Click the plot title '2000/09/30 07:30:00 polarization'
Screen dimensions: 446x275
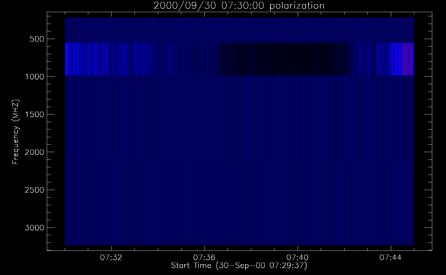click(239, 6)
